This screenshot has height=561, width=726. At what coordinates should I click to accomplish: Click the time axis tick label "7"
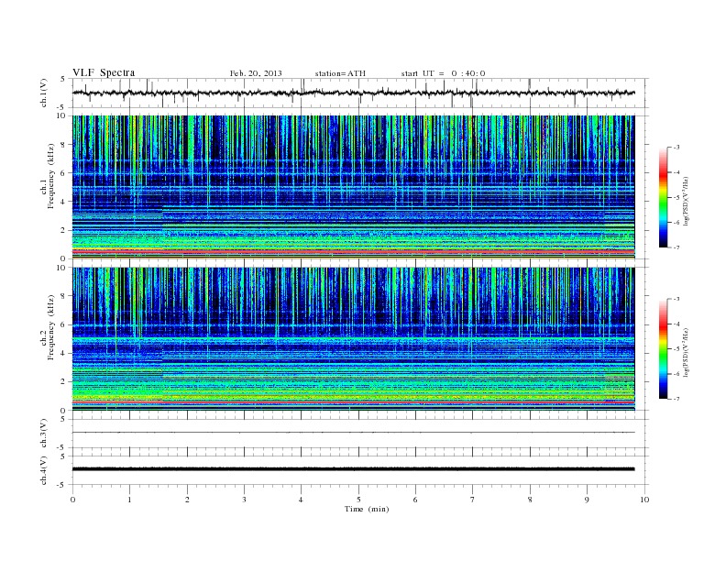click(x=473, y=500)
